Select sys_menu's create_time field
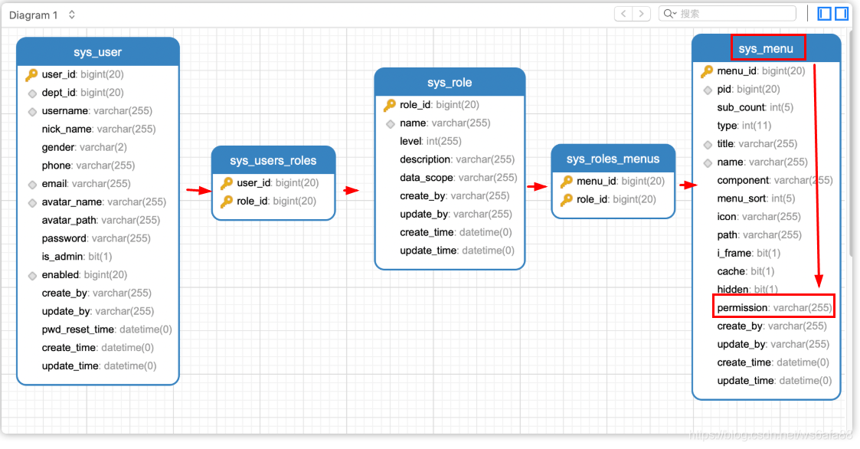The height and width of the screenshot is (449, 860). click(773, 362)
